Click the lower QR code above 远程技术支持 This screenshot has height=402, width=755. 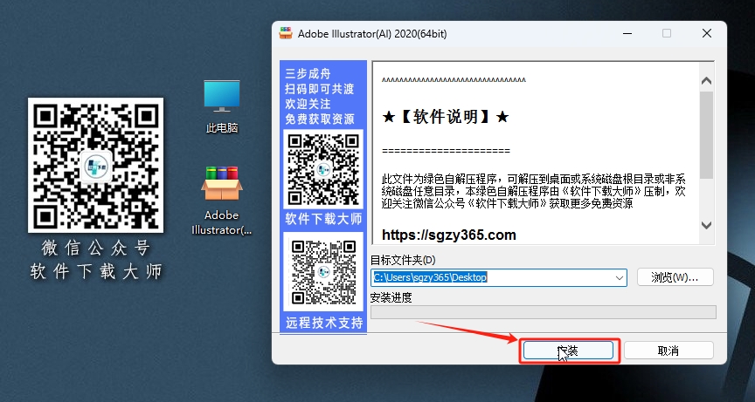pyautogui.click(x=323, y=272)
